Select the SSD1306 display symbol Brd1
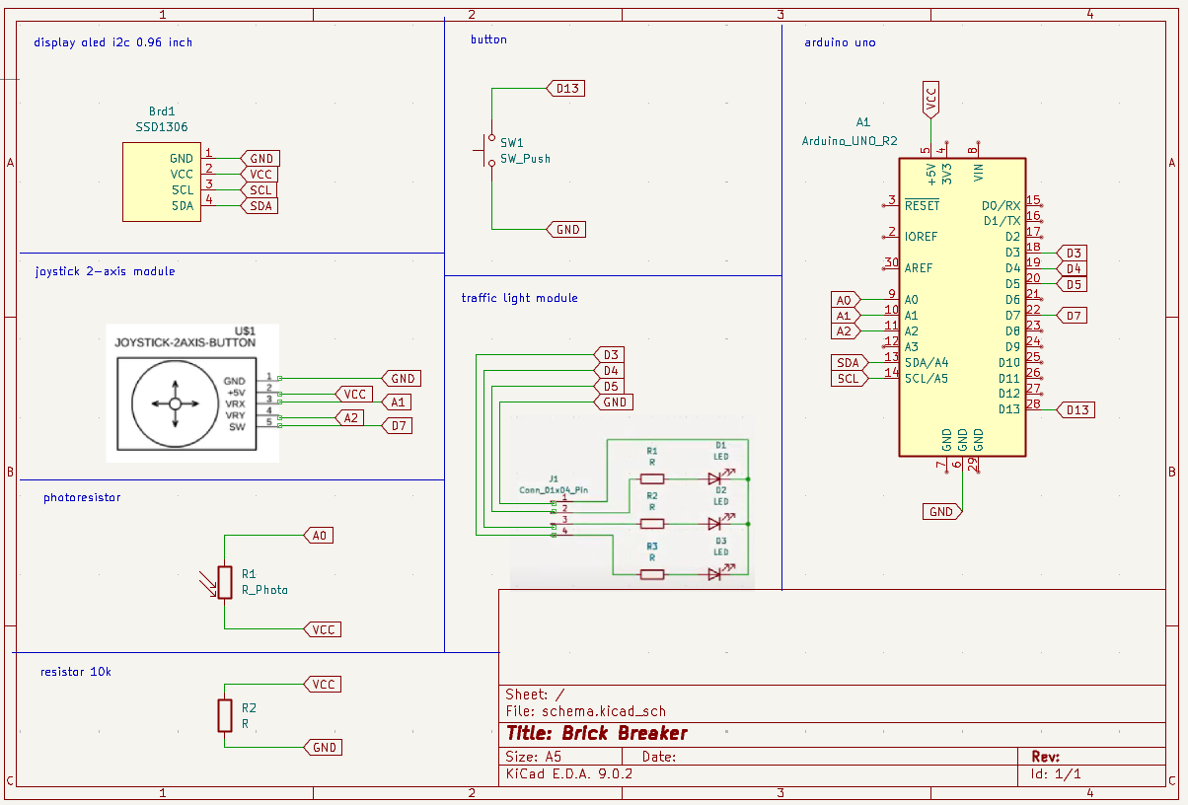This screenshot has width=1188, height=805. tap(161, 182)
